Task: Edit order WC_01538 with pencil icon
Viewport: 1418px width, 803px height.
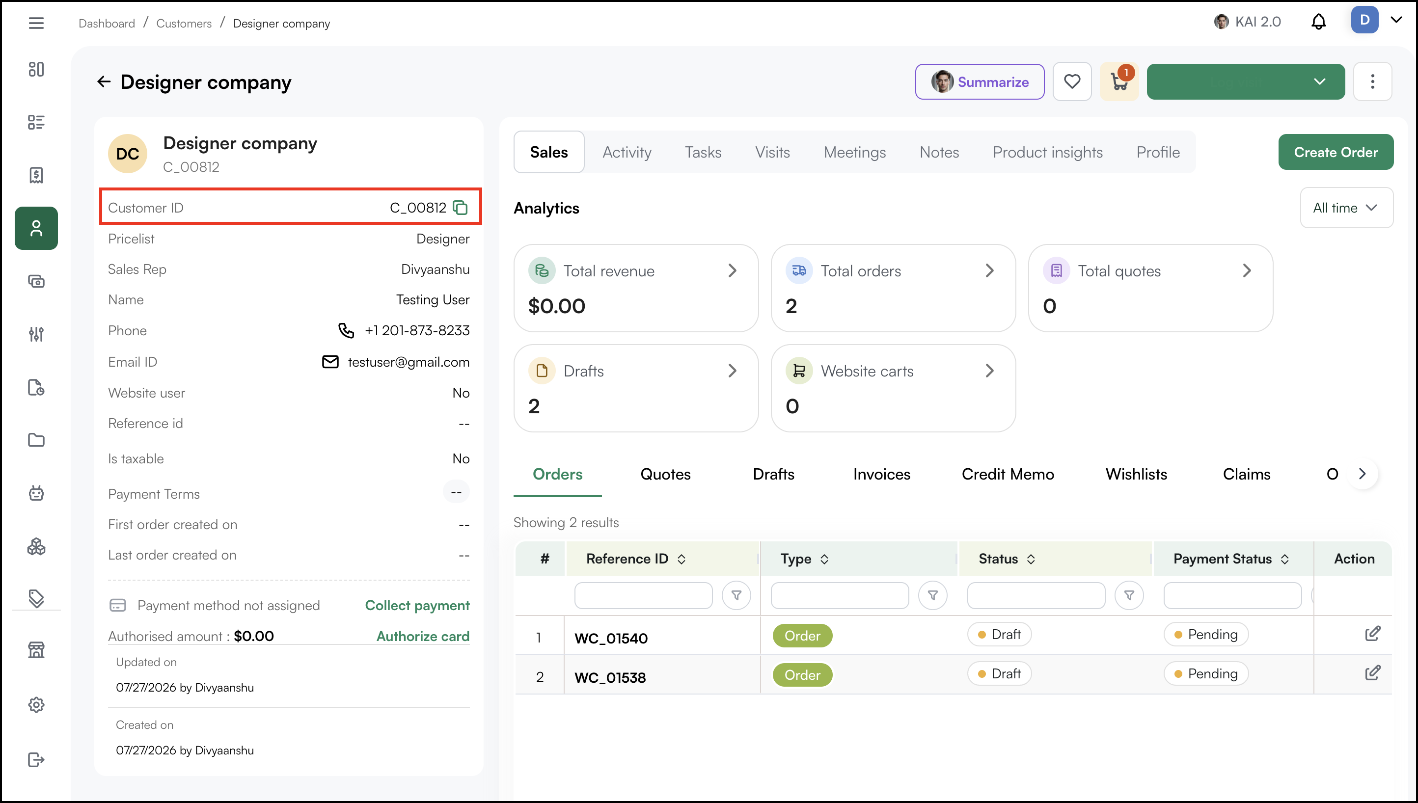Action: click(1372, 673)
